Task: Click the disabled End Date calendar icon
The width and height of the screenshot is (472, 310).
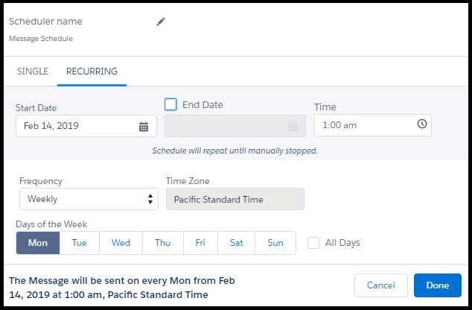Action: 293,127
